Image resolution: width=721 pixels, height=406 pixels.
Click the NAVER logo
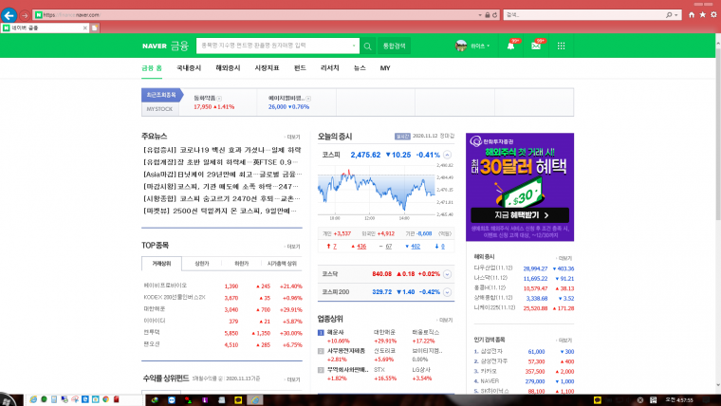(154, 46)
